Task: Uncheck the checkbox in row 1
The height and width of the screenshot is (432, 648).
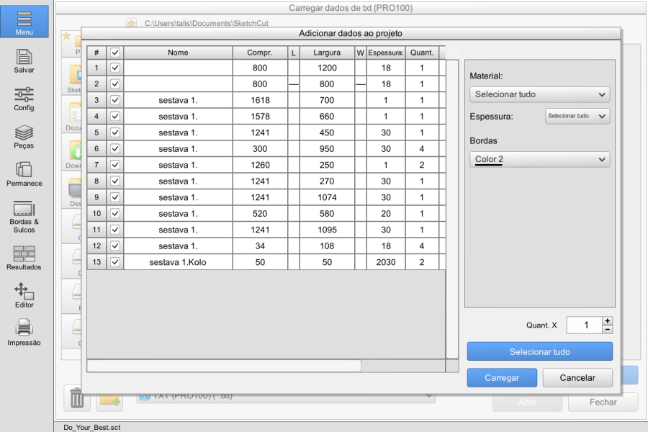Action: (115, 68)
